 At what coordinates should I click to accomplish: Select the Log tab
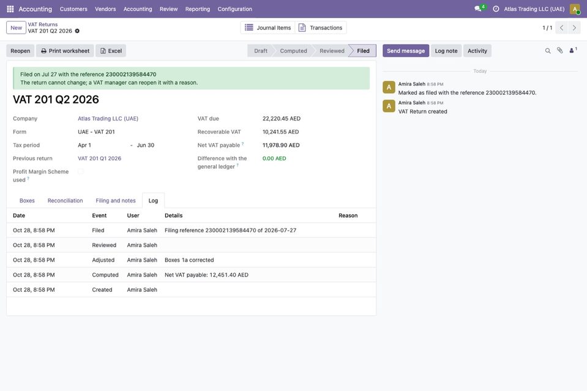[153, 201]
